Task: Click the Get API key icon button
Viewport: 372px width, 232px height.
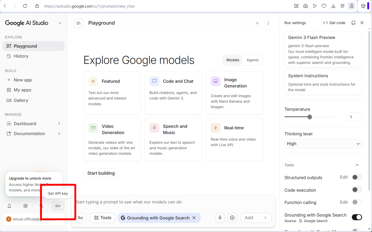Action: 58,206
